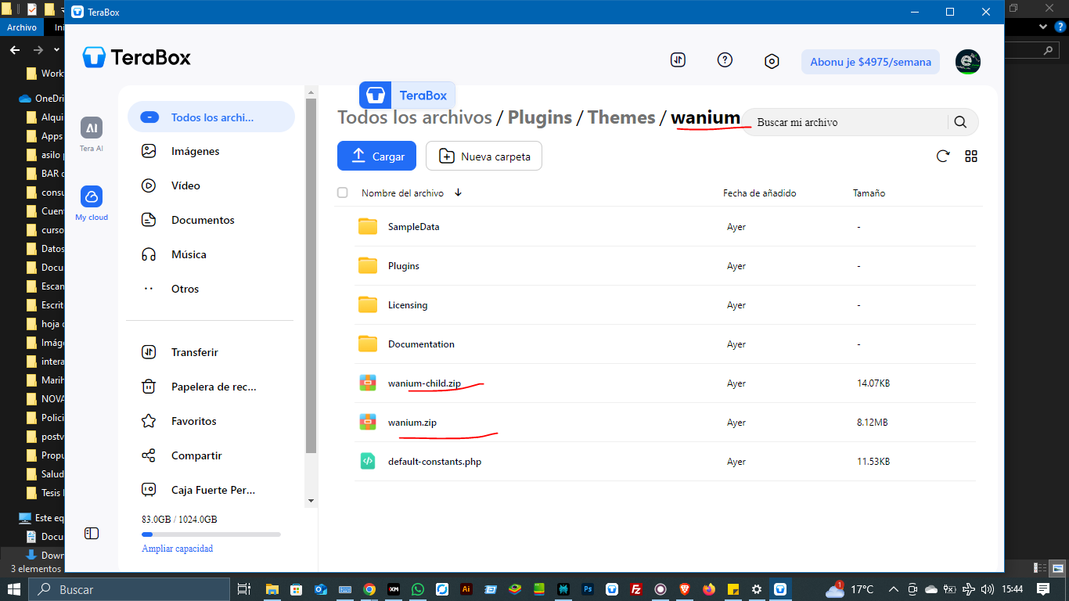Collapse the sidebar panel icon
This screenshot has height=601, width=1069.
92,533
